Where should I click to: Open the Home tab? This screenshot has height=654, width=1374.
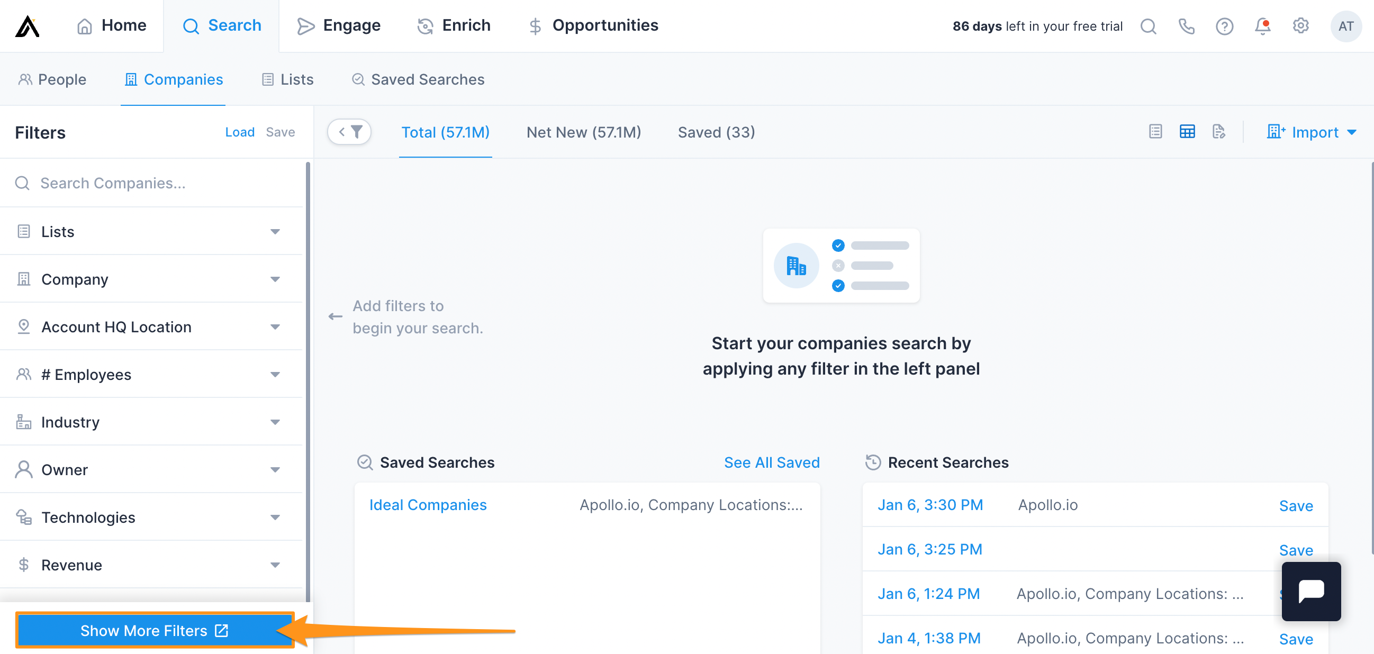pyautogui.click(x=112, y=25)
